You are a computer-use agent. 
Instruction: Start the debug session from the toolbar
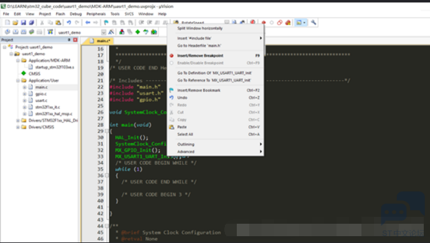click(x=252, y=22)
